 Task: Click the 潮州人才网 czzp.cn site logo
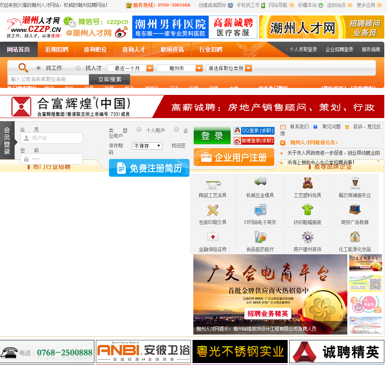click(34, 27)
